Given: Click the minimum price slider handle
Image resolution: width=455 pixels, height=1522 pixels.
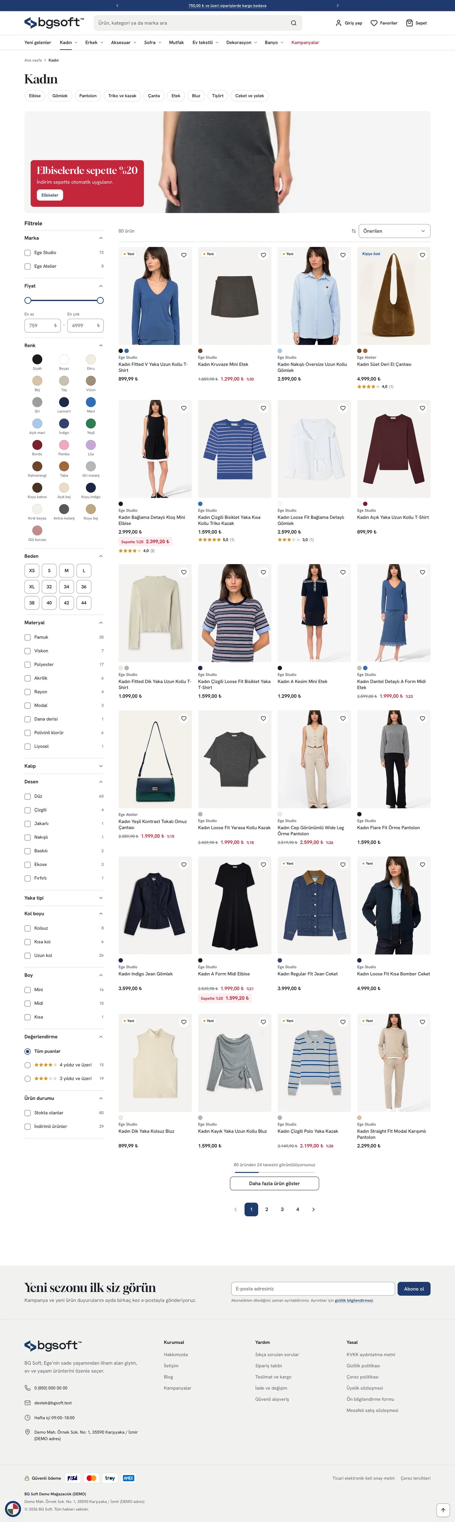Looking at the screenshot, I should click(28, 301).
